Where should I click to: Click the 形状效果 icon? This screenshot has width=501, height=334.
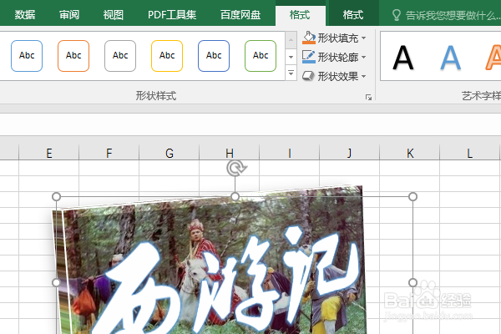coord(308,76)
